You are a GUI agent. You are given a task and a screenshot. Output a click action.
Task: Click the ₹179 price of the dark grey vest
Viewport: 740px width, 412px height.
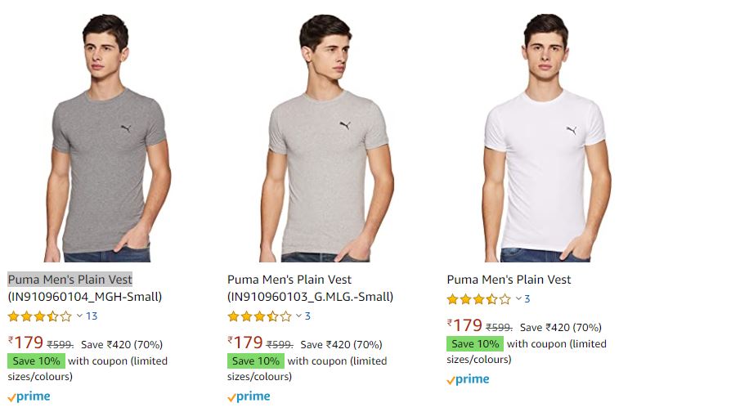25,343
